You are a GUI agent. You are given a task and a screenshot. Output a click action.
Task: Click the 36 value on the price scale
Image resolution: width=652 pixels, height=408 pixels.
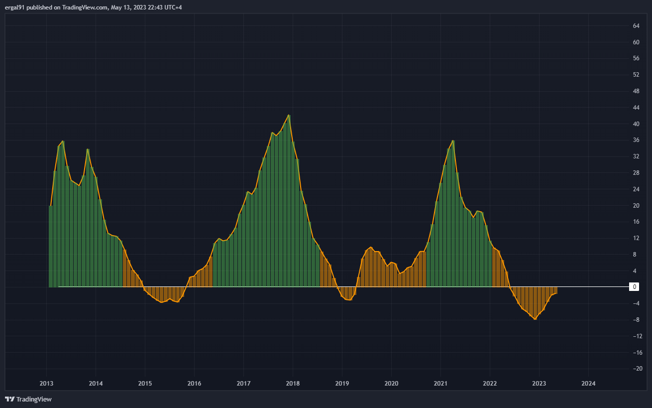[636, 140]
